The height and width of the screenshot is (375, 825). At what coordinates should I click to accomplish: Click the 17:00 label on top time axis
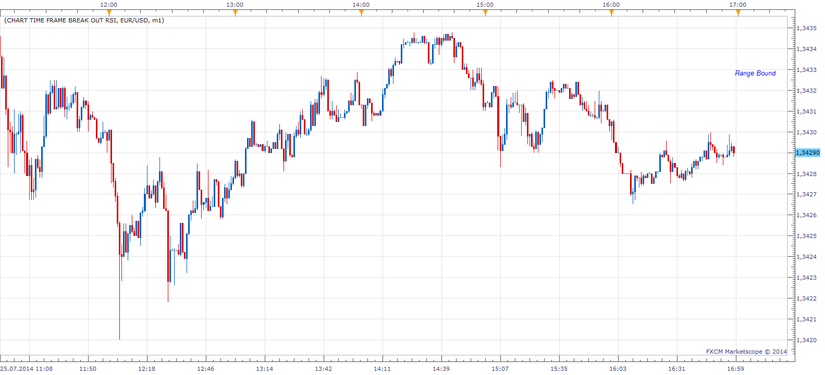[738, 5]
